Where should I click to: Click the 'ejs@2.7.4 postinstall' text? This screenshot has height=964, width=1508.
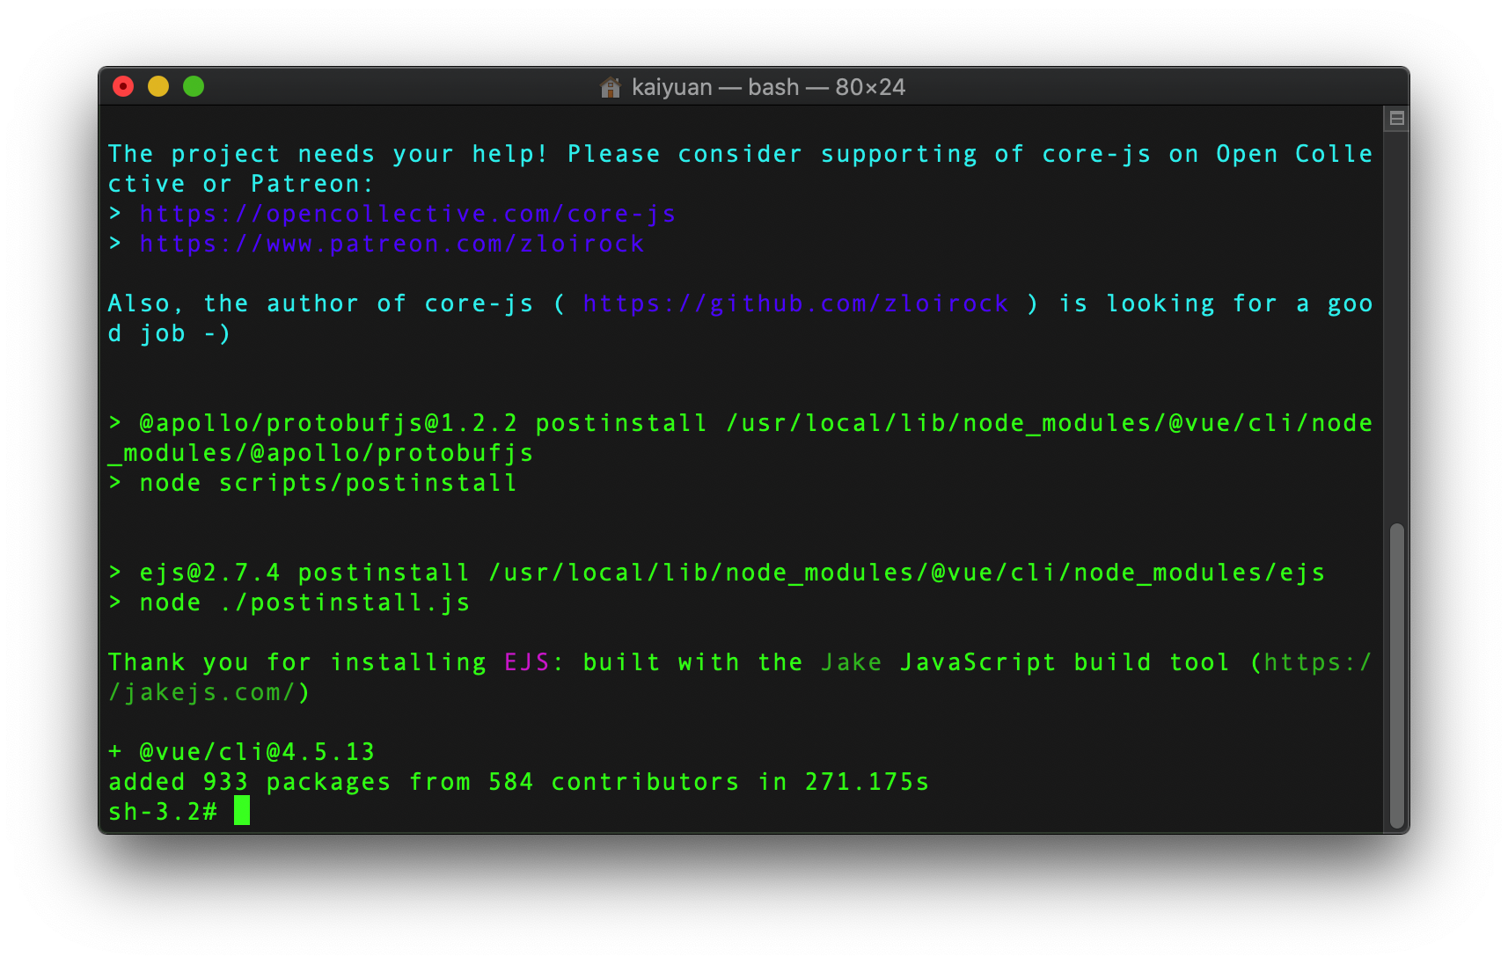[x=304, y=573]
